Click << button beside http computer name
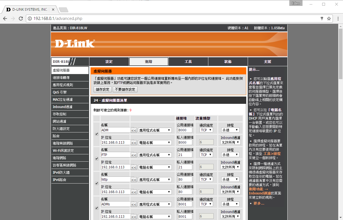 [x=134, y=192]
